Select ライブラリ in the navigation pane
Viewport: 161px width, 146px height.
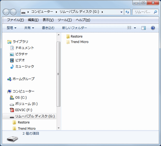18,42
